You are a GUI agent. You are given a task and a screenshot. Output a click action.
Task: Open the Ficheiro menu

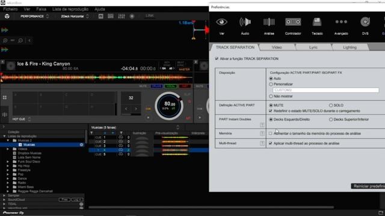10,9
